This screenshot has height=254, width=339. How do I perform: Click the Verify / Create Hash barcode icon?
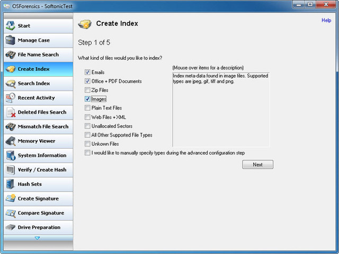pyautogui.click(x=10, y=170)
